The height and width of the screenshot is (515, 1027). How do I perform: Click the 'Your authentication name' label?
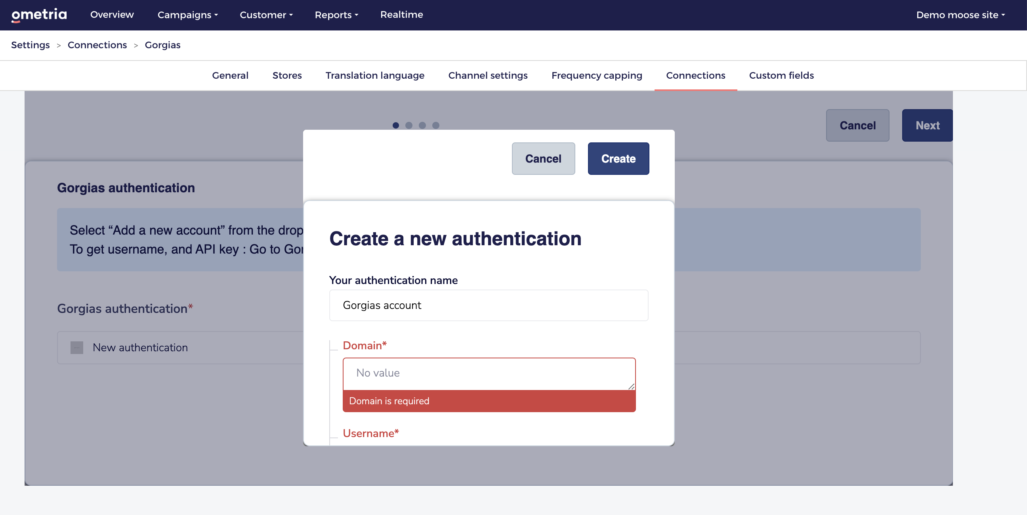[393, 280]
